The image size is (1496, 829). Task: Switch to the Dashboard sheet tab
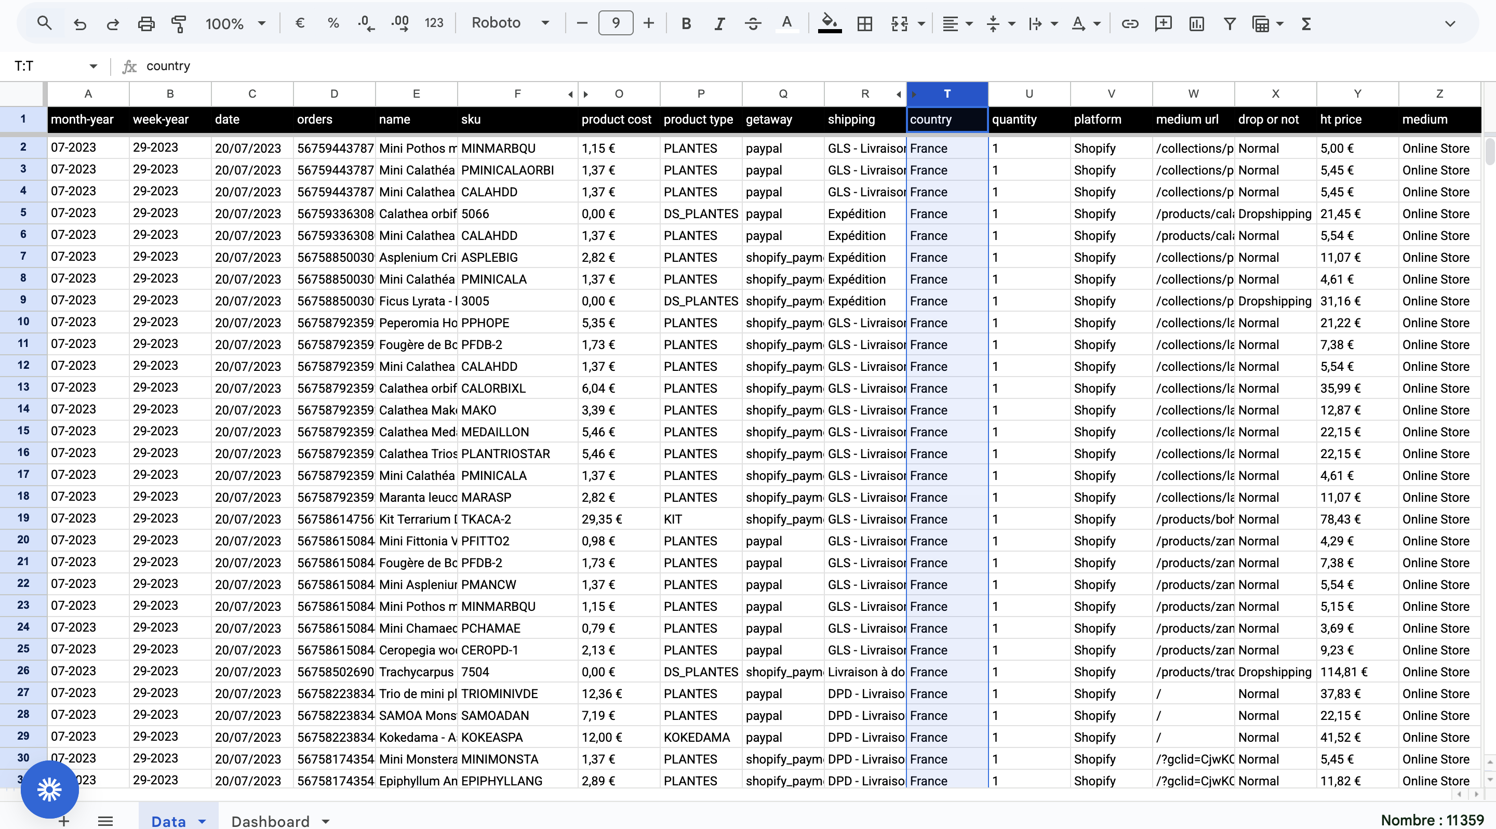tap(270, 820)
